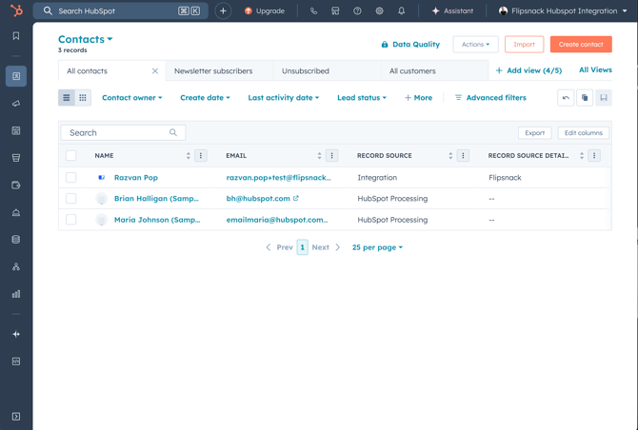Expand the Contact owner filter
The image size is (638, 430).
[x=131, y=98]
